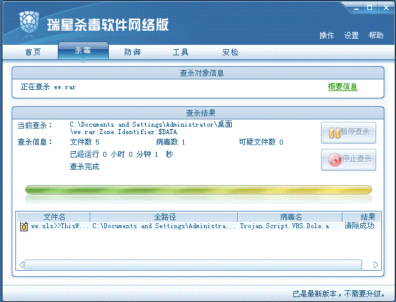Click the 正在查杀 ww.rar text
The width and height of the screenshot is (396, 302).
pyautogui.click(x=48, y=87)
